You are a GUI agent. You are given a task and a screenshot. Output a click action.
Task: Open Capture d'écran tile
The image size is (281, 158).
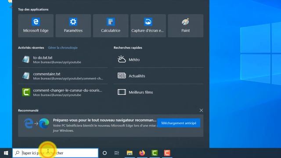(x=148, y=25)
